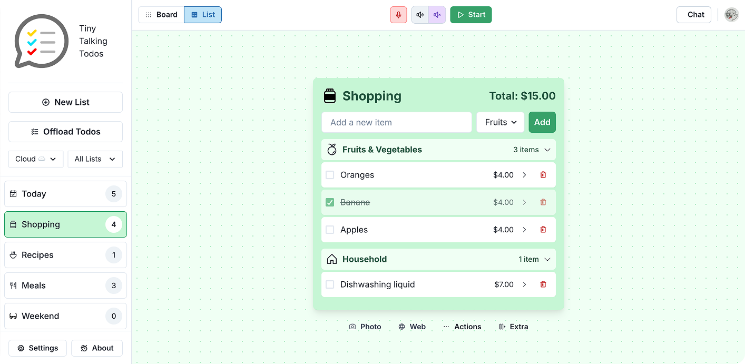The width and height of the screenshot is (745, 364).
Task: Select the speaker volume icon
Action: pyautogui.click(x=420, y=15)
